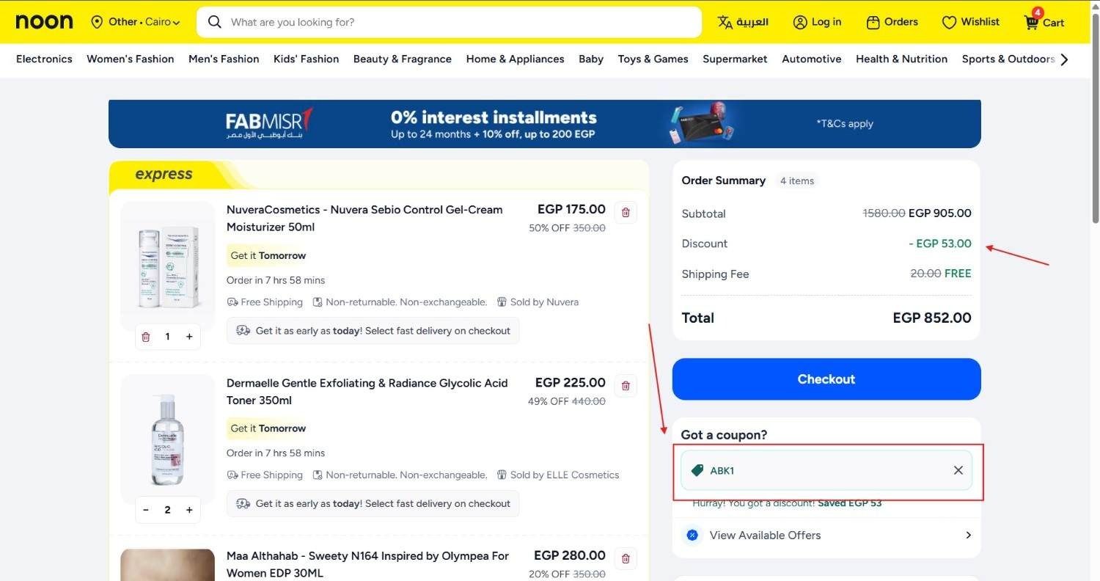This screenshot has height=581, width=1100.
Task: Increase Nuvera moisturizer quantity
Action: coord(189,337)
